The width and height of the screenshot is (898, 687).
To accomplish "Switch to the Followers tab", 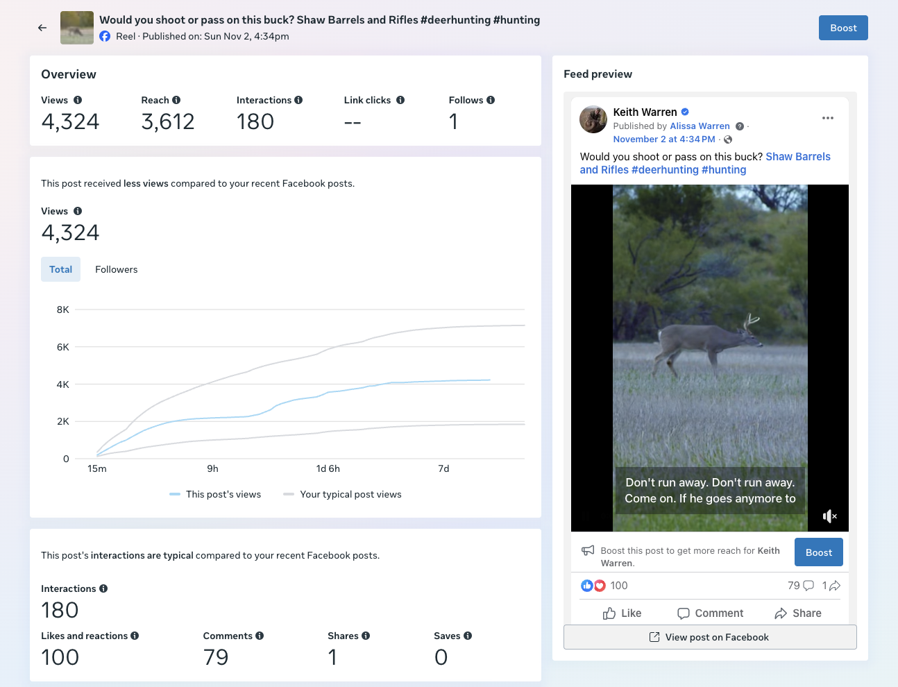I will pos(117,269).
